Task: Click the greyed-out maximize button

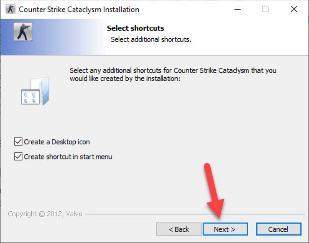Action: coord(265,9)
